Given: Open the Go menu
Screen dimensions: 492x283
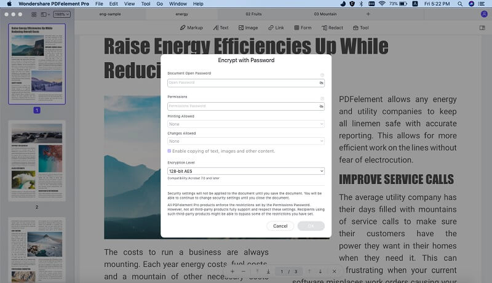Looking at the screenshot, I should (159, 4).
